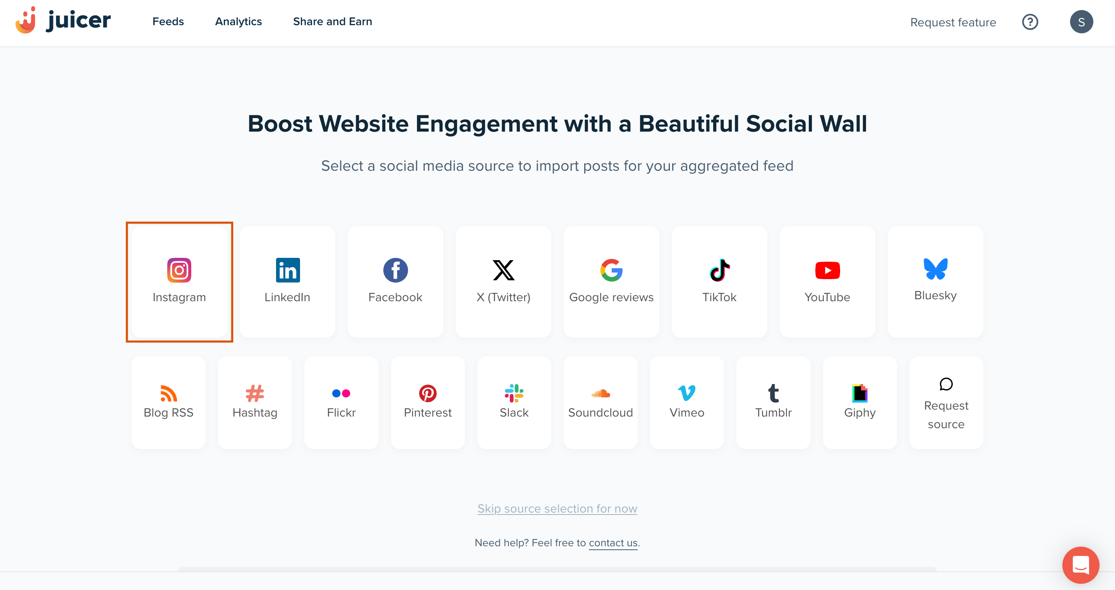Open the chat support widget

1081,565
